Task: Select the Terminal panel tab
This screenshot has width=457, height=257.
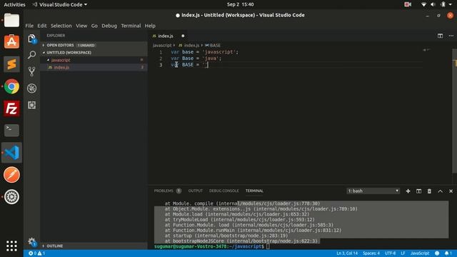Action: click(x=254, y=191)
